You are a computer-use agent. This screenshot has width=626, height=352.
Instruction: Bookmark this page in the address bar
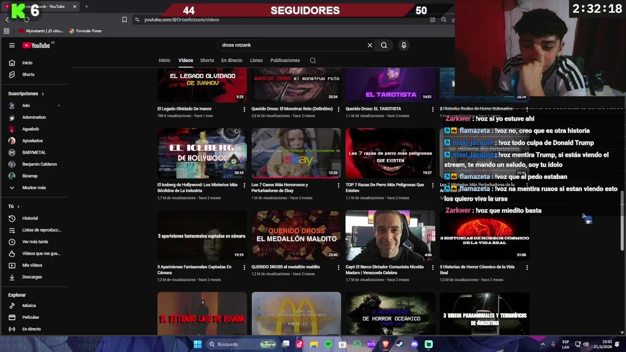pos(124,20)
